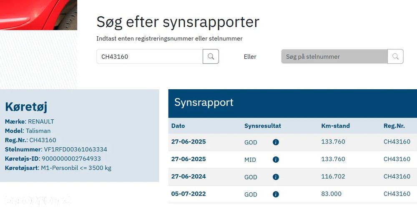Click the 116.702 km-stand value
Viewport: 417px width, 209px height.
tap(333, 176)
